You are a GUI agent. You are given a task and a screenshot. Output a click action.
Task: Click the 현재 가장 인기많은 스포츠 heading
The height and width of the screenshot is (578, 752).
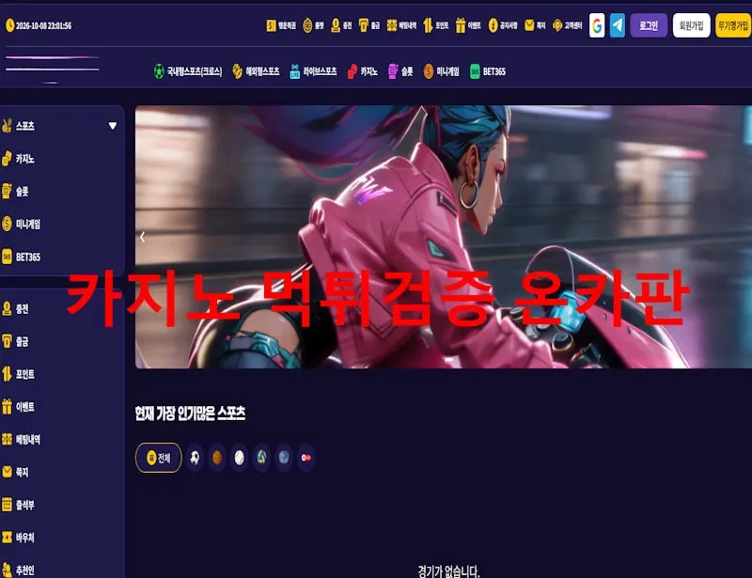[x=191, y=413]
